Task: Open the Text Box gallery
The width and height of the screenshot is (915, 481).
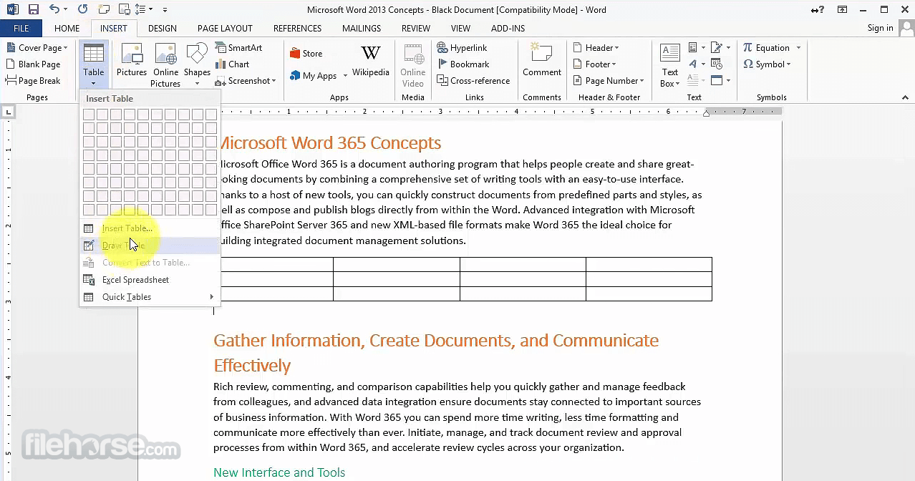Action: 670,65
